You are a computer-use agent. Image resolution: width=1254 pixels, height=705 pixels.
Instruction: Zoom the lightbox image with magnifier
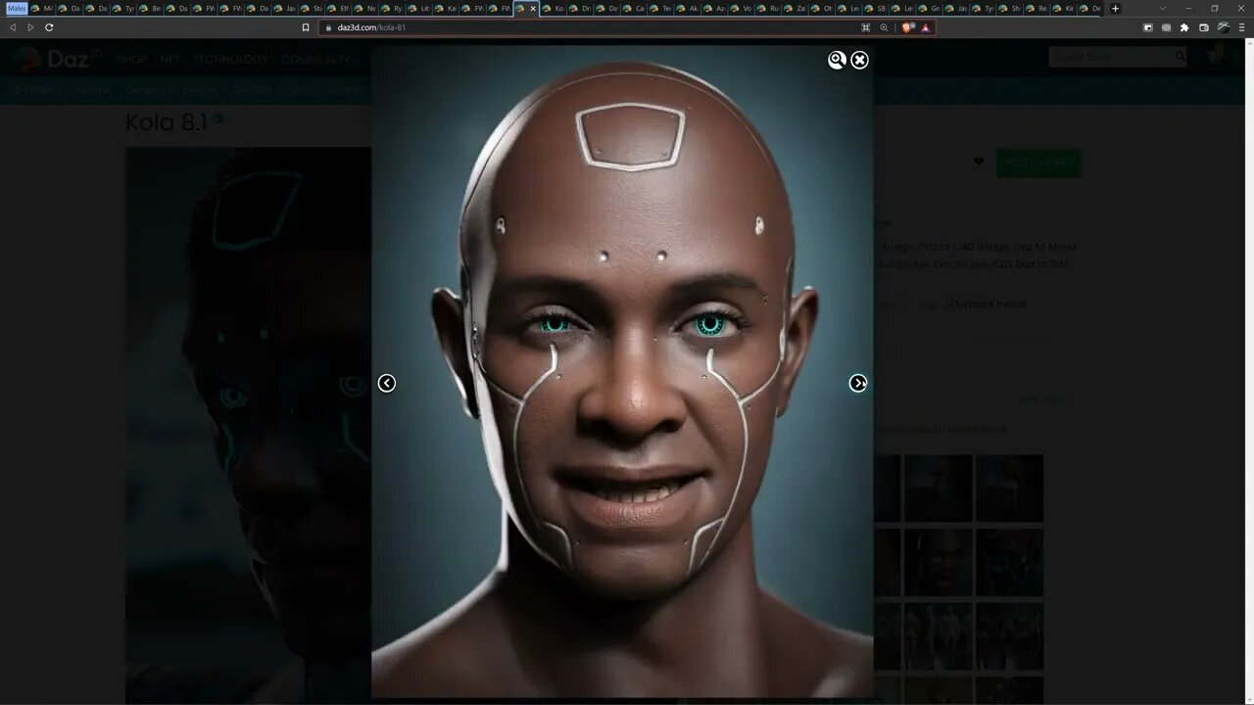[837, 60]
